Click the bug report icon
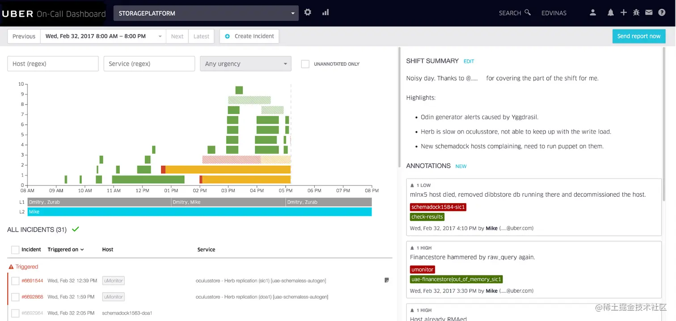 coord(636,13)
